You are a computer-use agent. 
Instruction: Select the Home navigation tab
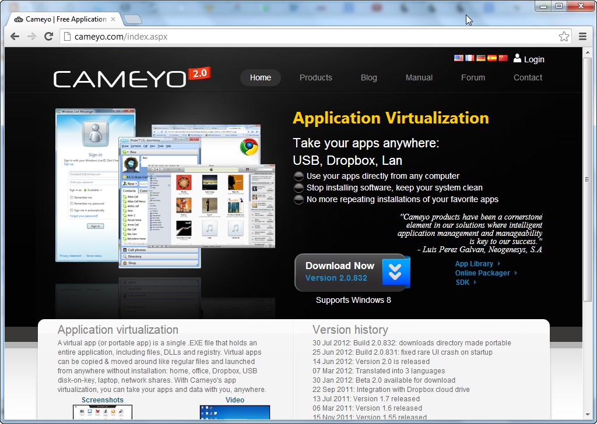[x=261, y=77]
